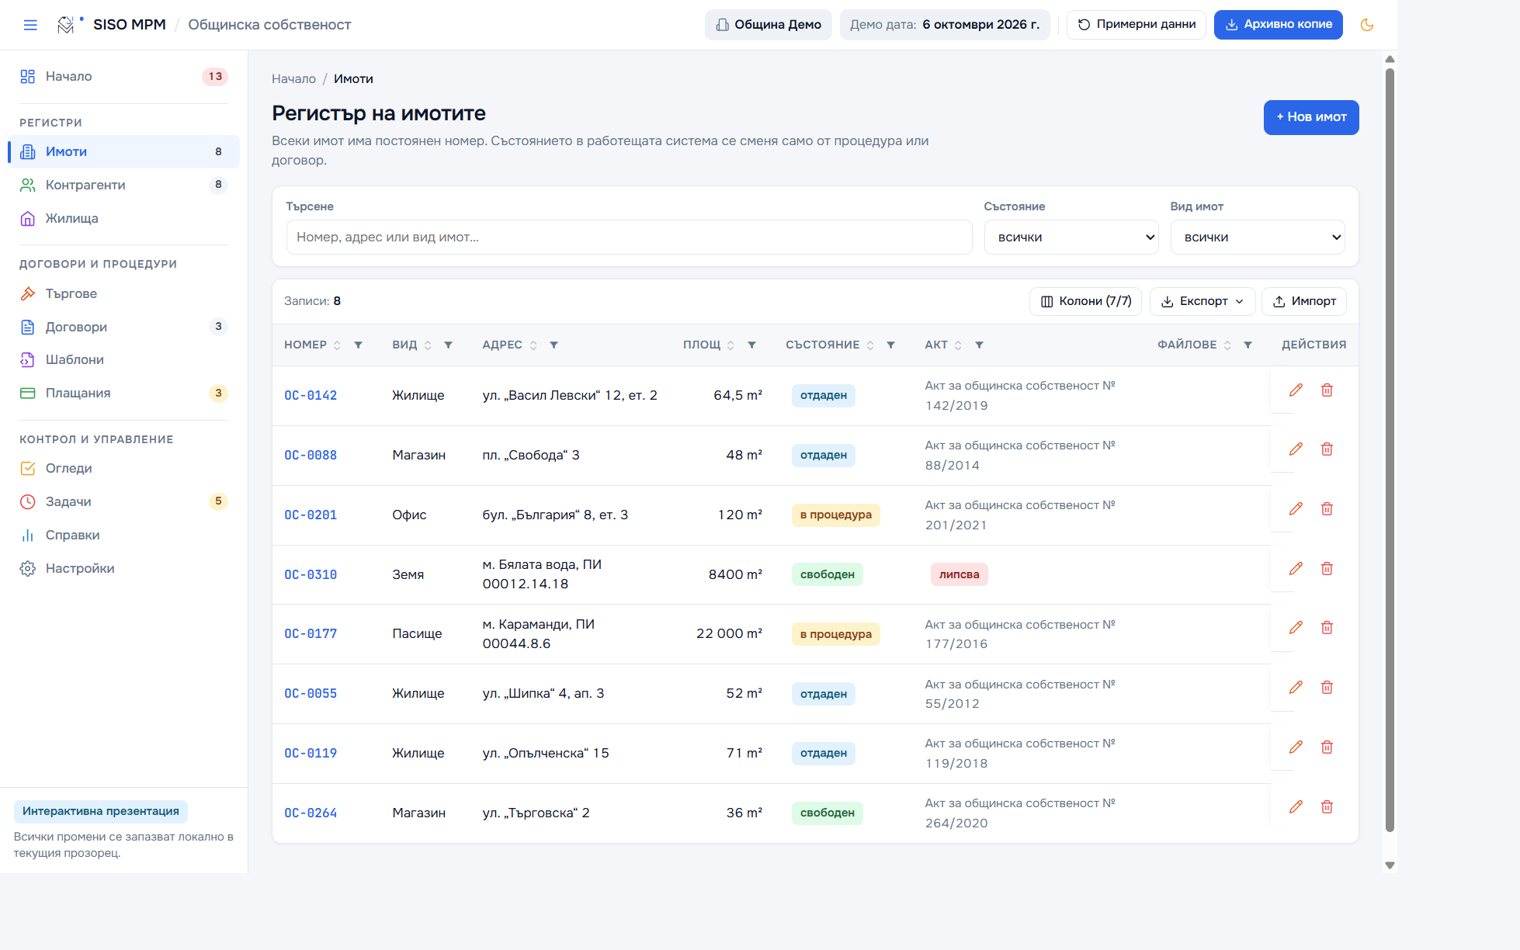Sort by ПЛОЩ using sort arrows
The height and width of the screenshot is (950, 1520).
point(731,345)
